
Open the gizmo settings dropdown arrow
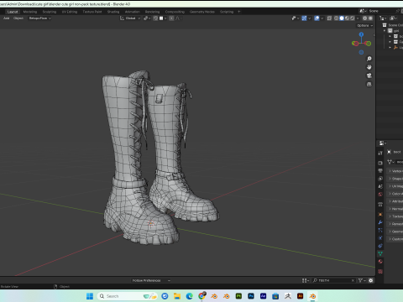pos(310,18)
